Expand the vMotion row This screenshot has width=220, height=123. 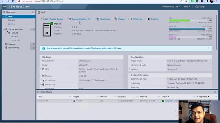130,69
